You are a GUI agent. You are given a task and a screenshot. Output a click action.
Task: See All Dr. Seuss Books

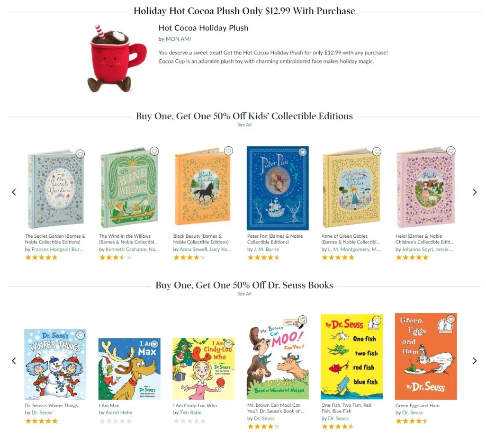pyautogui.click(x=244, y=294)
